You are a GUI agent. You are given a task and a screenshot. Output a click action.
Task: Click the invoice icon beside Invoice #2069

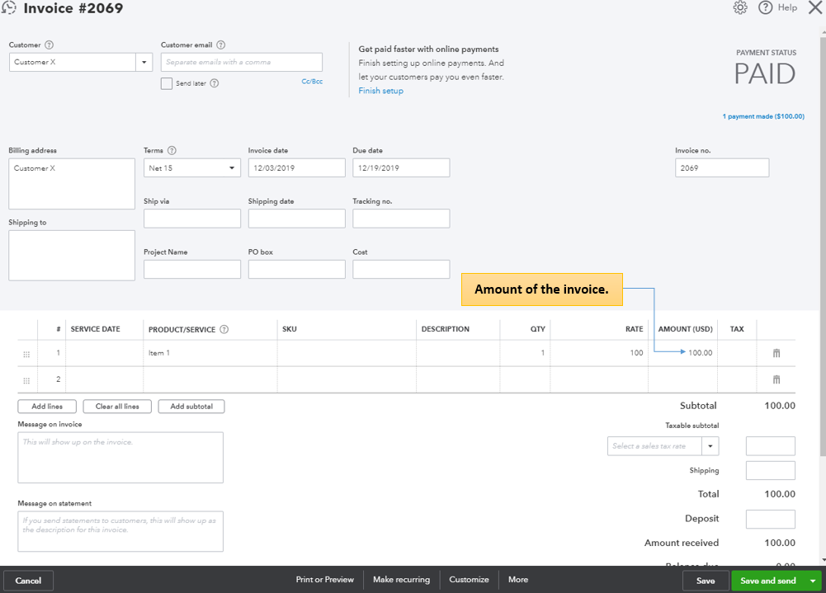click(9, 7)
